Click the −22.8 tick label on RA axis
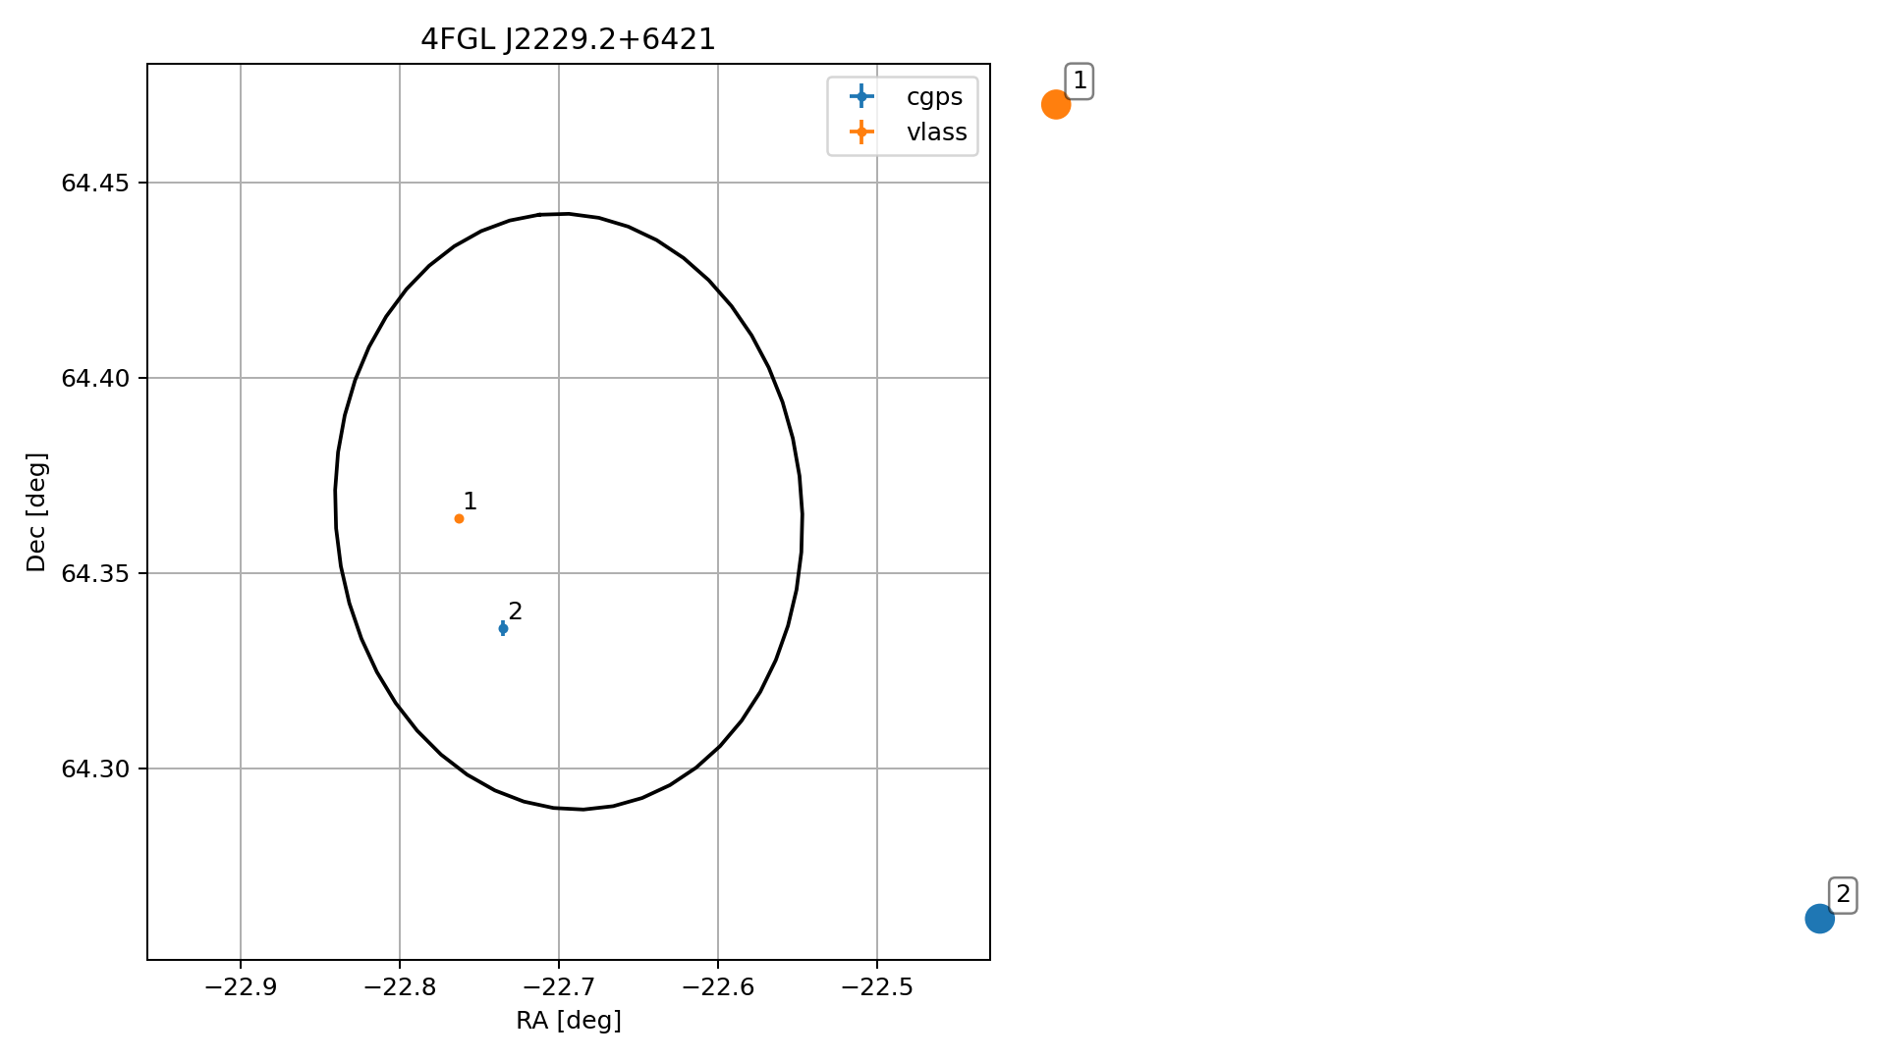The width and height of the screenshot is (1885, 1060). pyautogui.click(x=400, y=987)
